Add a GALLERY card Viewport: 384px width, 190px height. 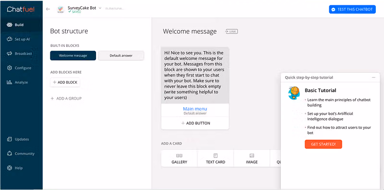click(179, 158)
